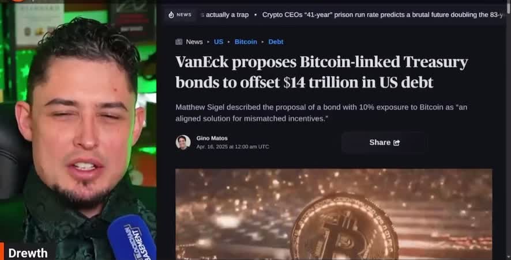View Gino Matos author profile

[x=212, y=138]
